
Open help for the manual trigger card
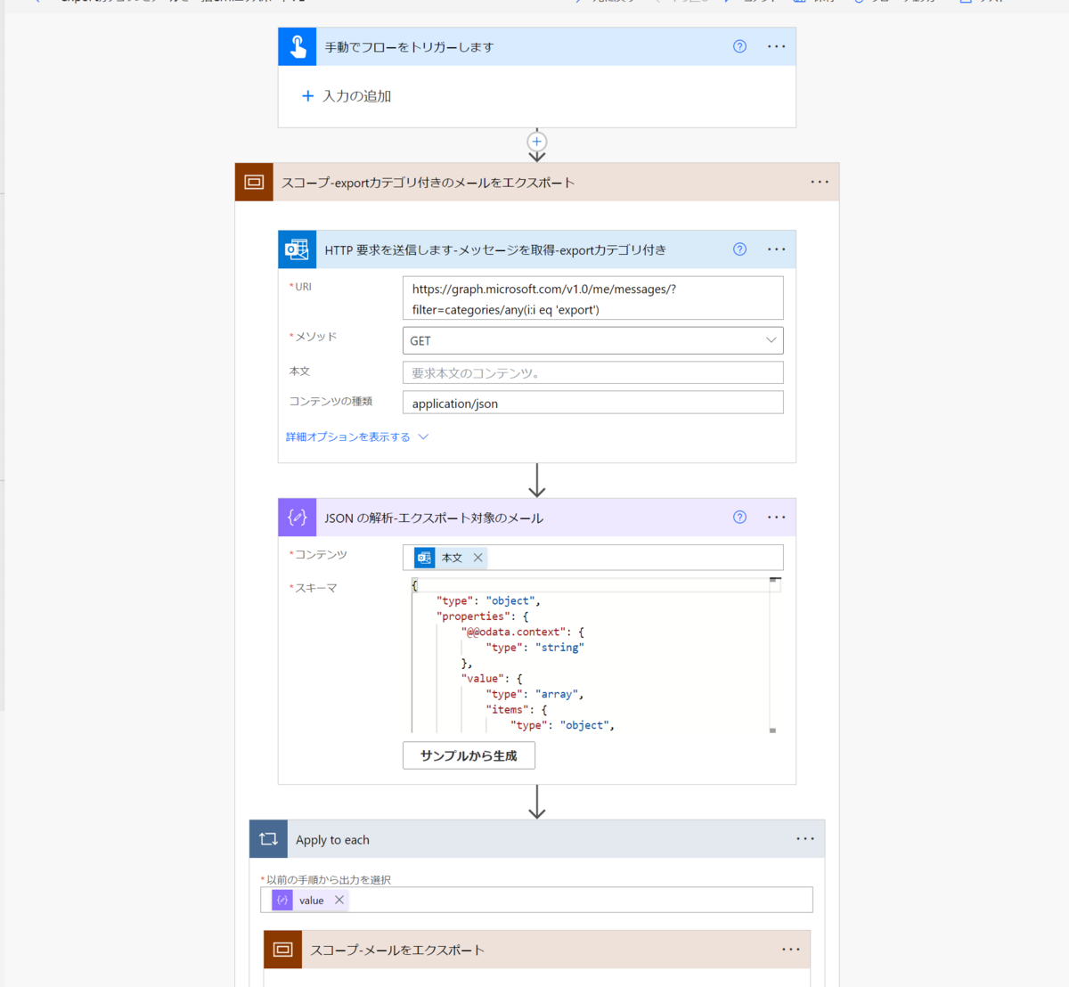tap(739, 46)
